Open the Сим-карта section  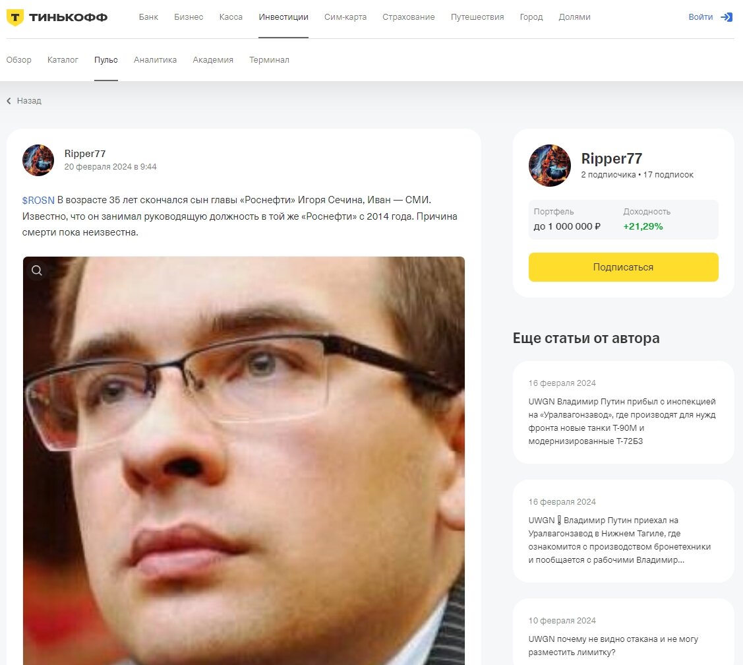(x=345, y=17)
